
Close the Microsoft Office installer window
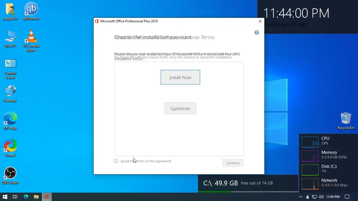tap(260, 21)
